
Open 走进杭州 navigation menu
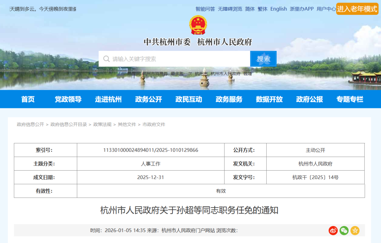point(108,99)
